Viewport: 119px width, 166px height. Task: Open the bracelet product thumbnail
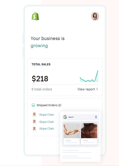(72, 131)
